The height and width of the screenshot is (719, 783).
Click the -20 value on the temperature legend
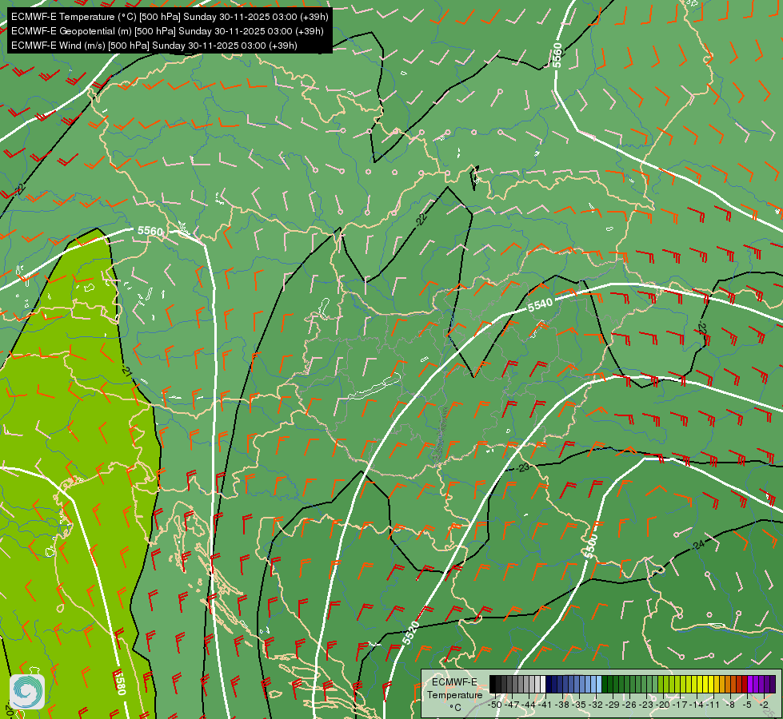click(x=665, y=705)
